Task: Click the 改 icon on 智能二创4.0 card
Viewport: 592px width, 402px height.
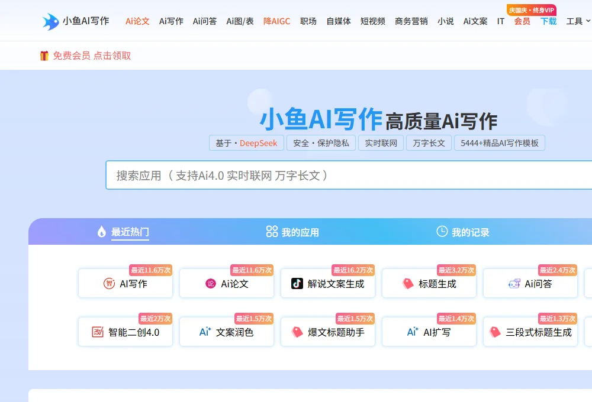Action: [x=98, y=332]
